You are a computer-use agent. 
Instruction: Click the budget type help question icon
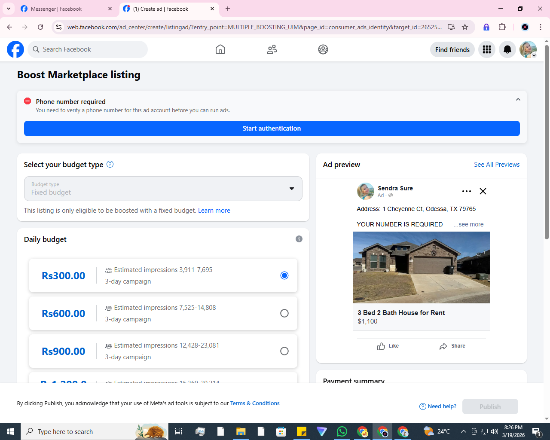[x=110, y=164]
